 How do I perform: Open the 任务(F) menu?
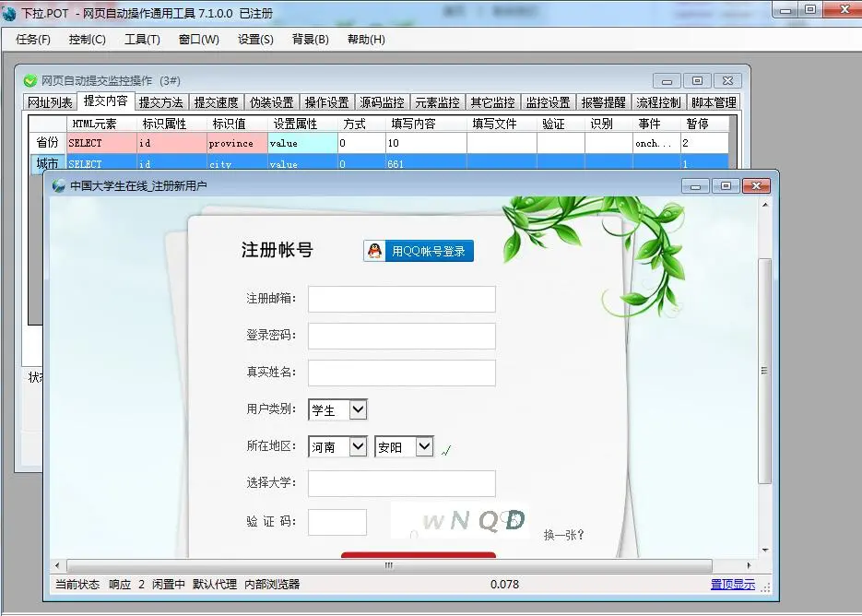(33, 40)
